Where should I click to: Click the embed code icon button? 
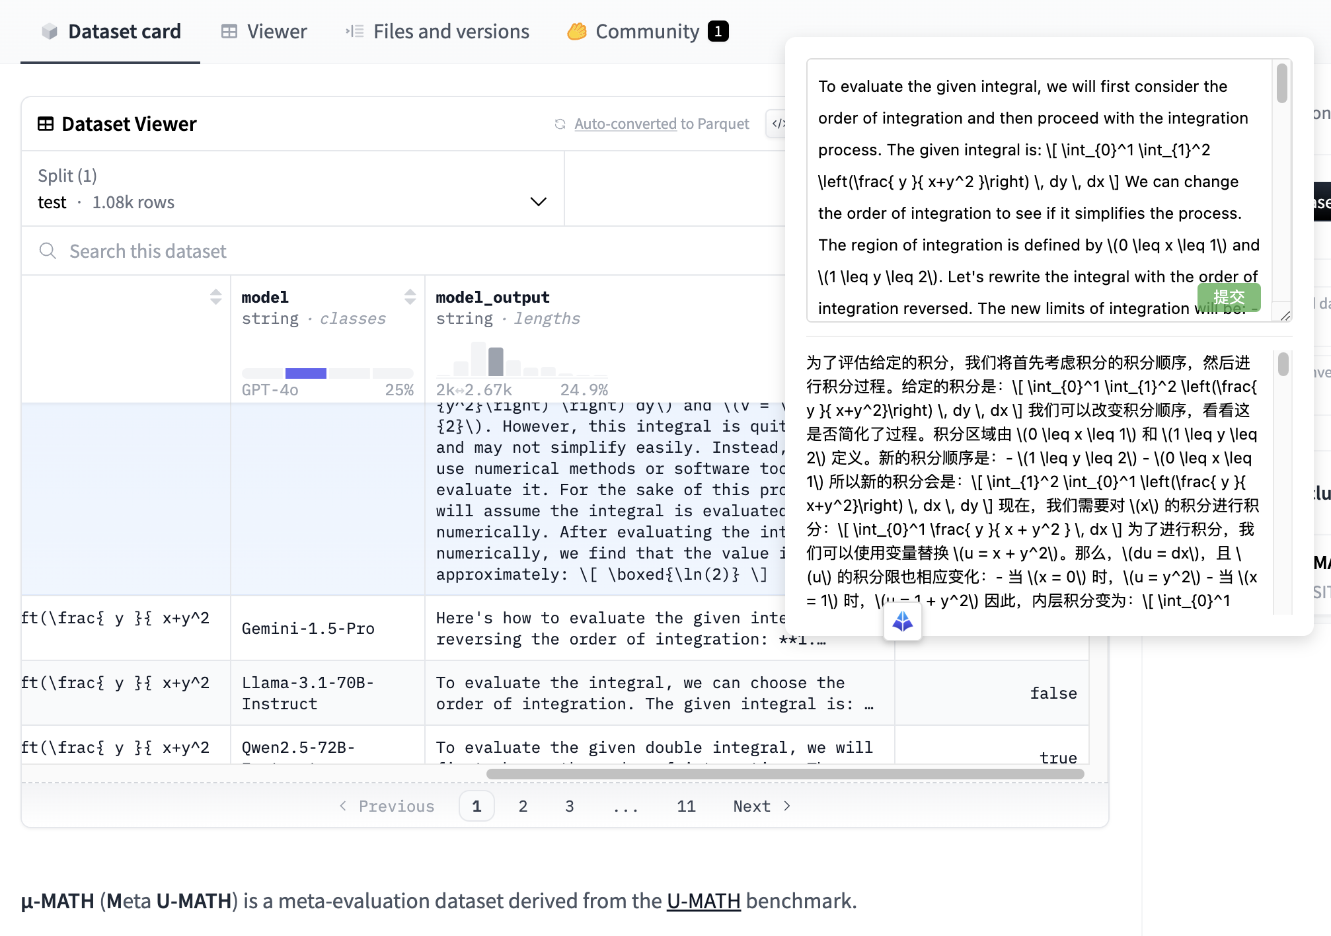click(x=778, y=124)
